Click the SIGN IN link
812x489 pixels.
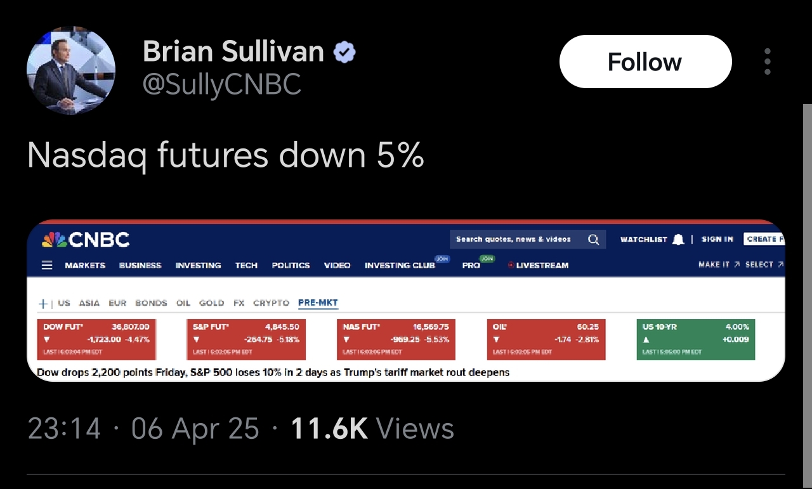click(x=717, y=239)
